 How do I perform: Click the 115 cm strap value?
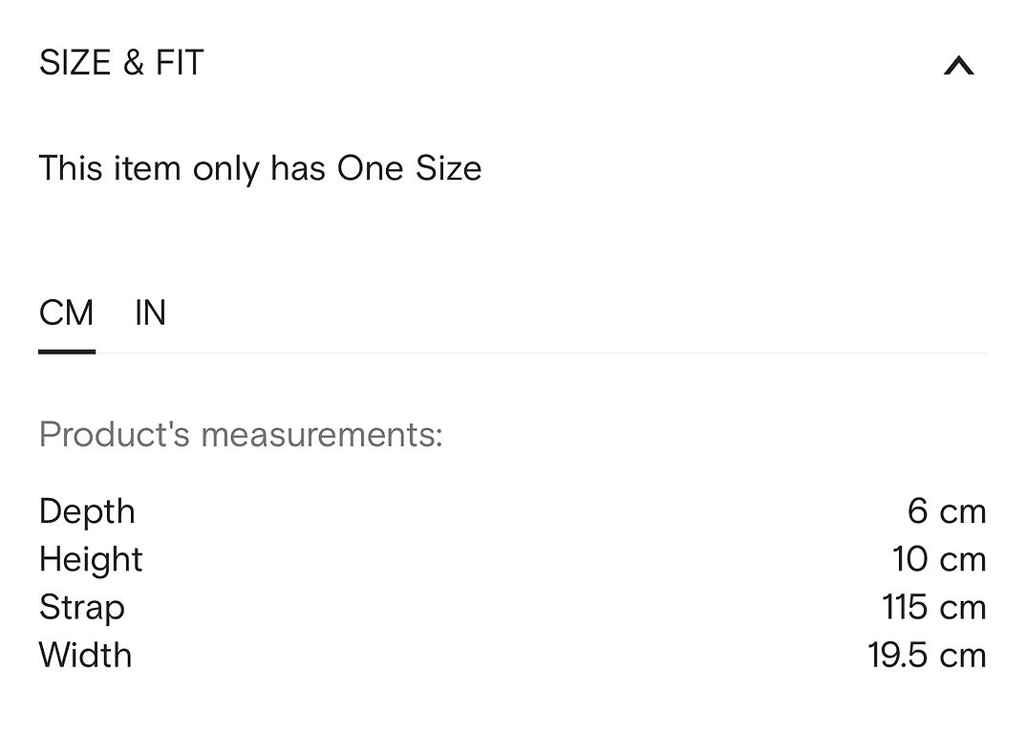tap(934, 607)
